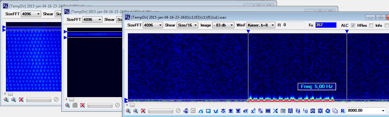Open the Ph phase tool
Viewport: 389px width, 117px height.
click(260, 111)
